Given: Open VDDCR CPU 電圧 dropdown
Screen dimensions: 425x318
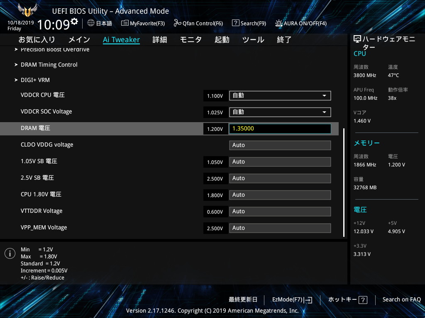Looking at the screenshot, I should (x=280, y=96).
